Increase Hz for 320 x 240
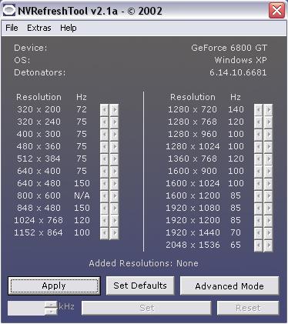The image size is (288, 324). click(x=114, y=122)
